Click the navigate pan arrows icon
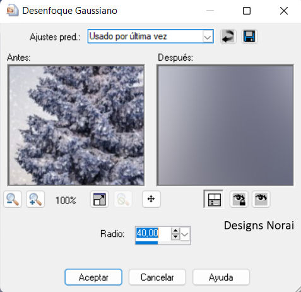The height and width of the screenshot is (292, 301). (x=151, y=199)
